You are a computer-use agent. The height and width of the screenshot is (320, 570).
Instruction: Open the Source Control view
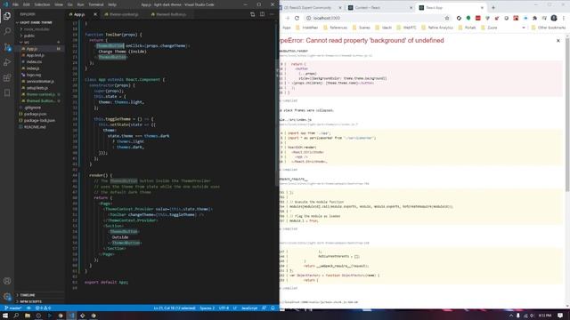7,47
